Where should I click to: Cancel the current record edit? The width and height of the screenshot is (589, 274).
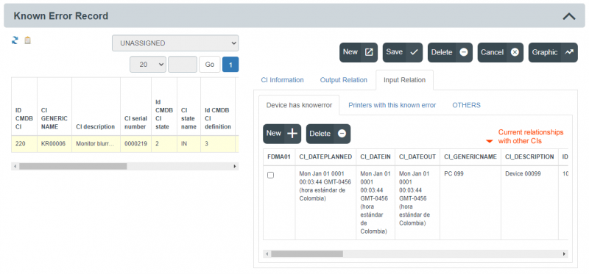pos(501,52)
